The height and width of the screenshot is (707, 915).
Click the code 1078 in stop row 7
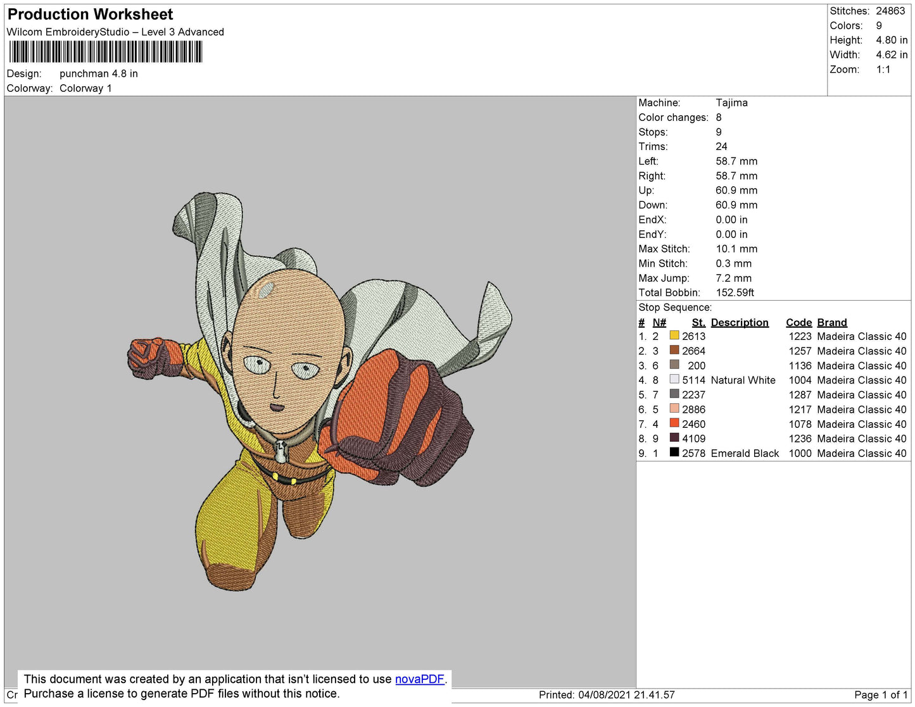[800, 424]
